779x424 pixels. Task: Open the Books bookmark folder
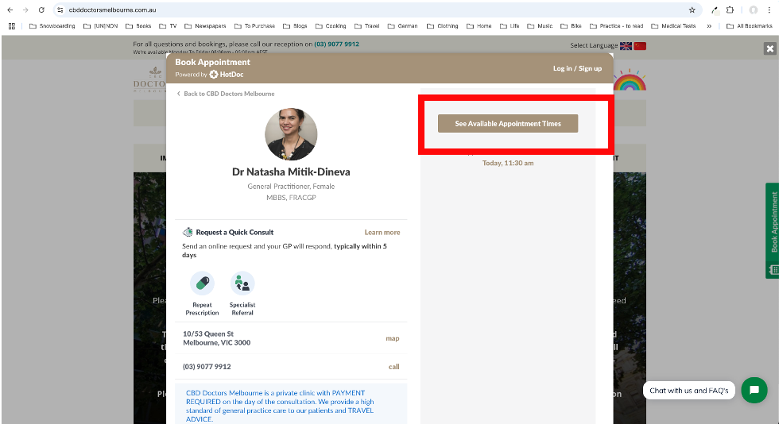pyautogui.click(x=138, y=26)
